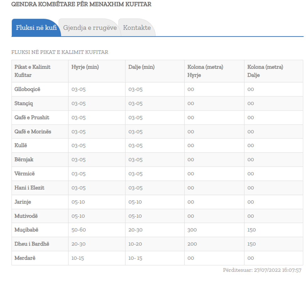Click the Përditesuar timestamp text
The width and height of the screenshot is (307, 284).
(262, 270)
